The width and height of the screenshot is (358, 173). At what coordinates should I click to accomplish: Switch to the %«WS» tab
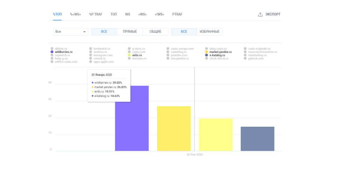click(x=76, y=14)
